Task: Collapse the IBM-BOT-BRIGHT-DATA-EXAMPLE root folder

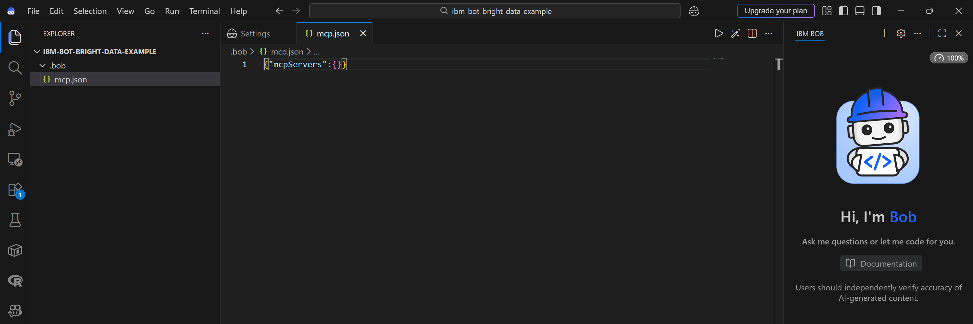Action: pos(125,51)
